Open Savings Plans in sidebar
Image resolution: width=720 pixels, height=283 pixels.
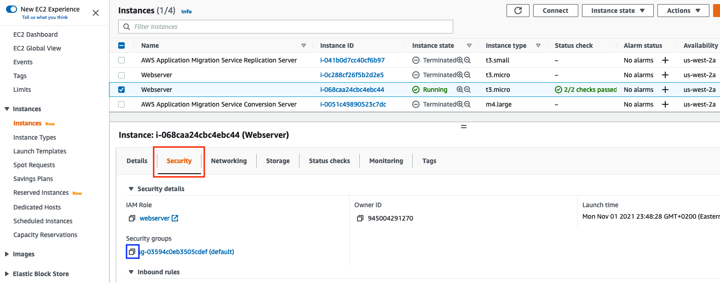tap(33, 179)
